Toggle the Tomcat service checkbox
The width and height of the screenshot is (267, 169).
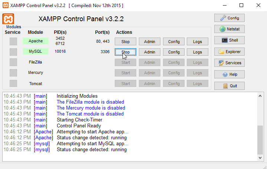click(x=13, y=84)
